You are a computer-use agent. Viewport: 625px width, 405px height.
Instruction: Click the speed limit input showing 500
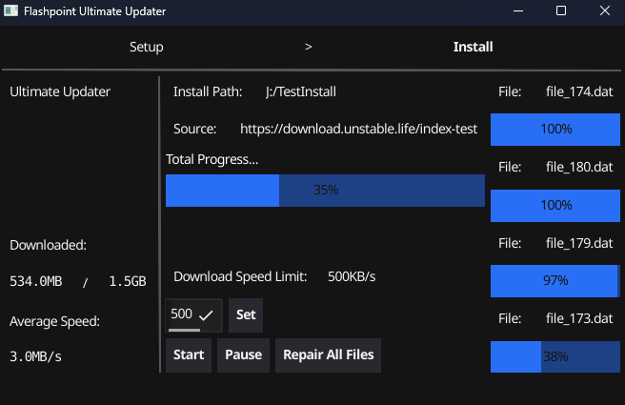point(182,314)
